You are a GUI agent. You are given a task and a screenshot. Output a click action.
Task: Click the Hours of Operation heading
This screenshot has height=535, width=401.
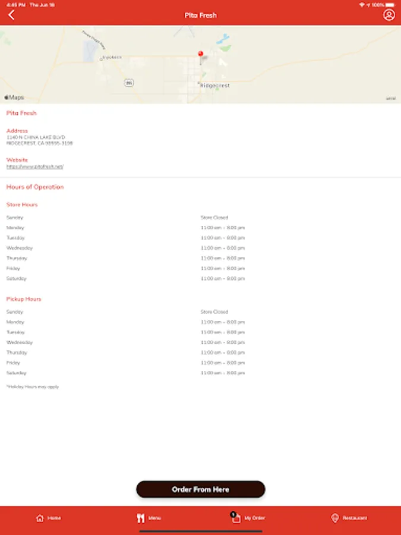(35, 187)
